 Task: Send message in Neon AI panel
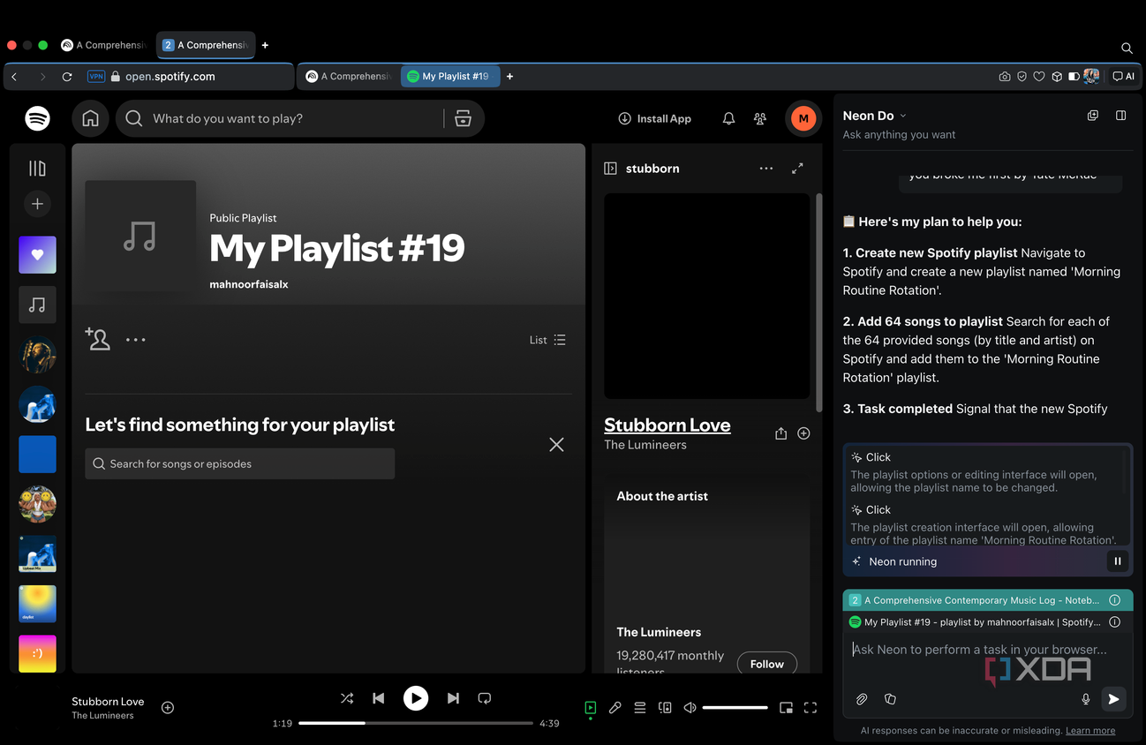point(1114,698)
